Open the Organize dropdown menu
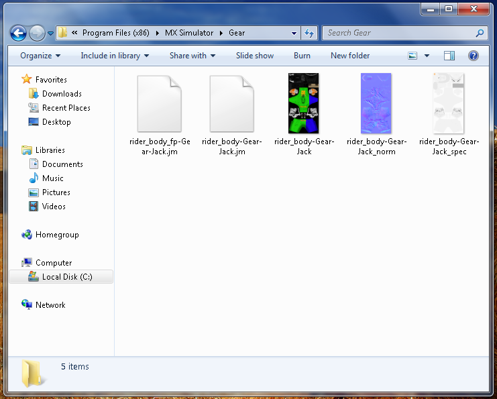This screenshot has height=399, width=497. [x=40, y=56]
